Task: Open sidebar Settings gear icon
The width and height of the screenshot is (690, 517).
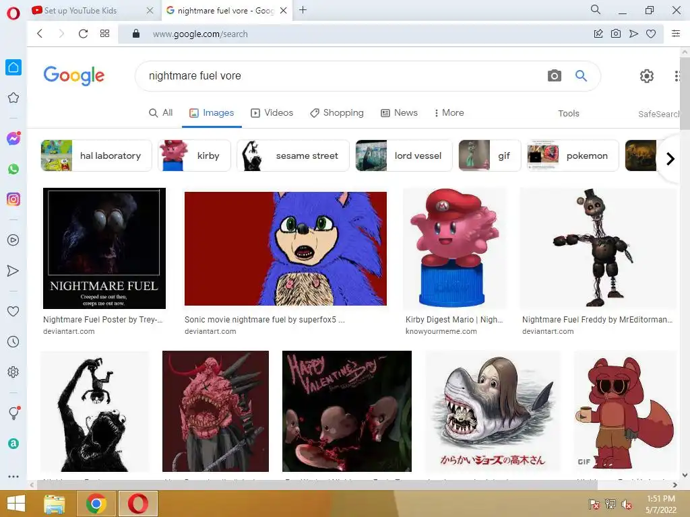Action: tap(13, 372)
